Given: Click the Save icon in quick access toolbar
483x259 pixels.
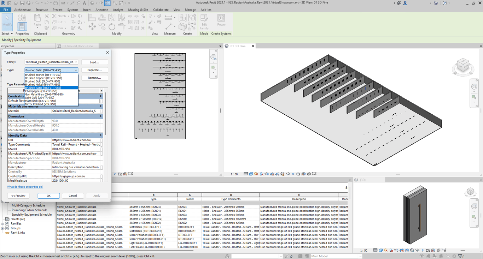Looking at the screenshot, I should point(22,3).
